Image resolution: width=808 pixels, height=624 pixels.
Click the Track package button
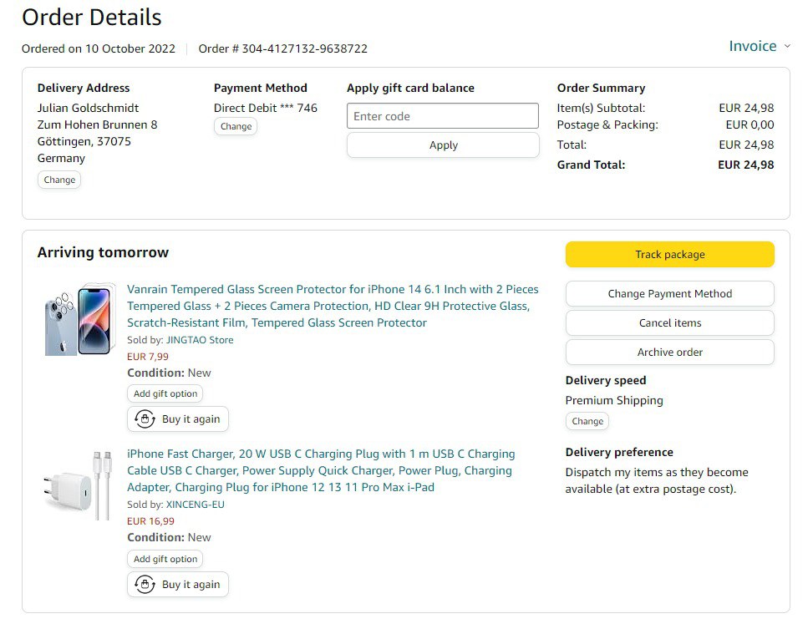pyautogui.click(x=669, y=255)
